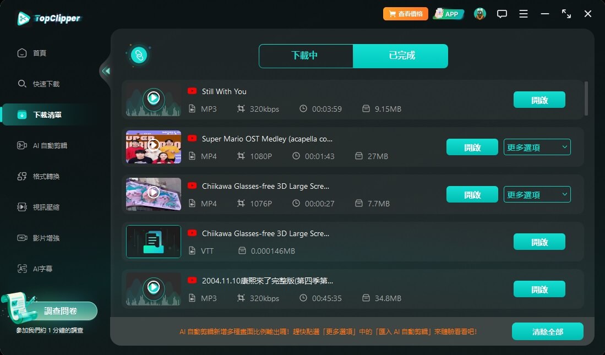Go to 首頁 home in sidebar

coord(32,53)
